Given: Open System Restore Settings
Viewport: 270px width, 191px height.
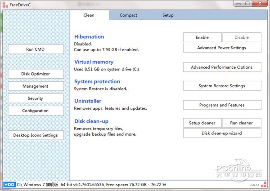Looking at the screenshot, I should click(x=222, y=86).
